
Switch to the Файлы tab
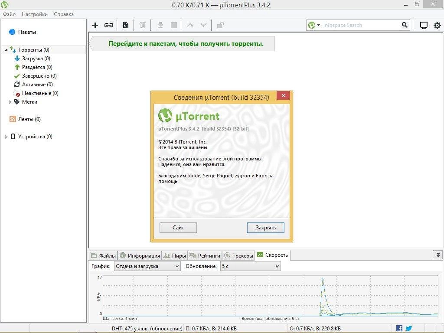coord(103,255)
